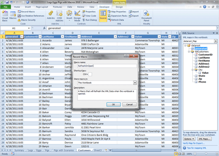219x156 pixels.
Task: Toggle the XML Source pane button
Action: pyautogui.click(x=103, y=16)
